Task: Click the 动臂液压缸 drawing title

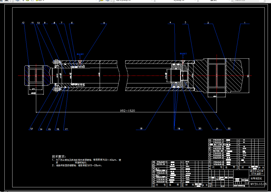Action: (x=256, y=178)
